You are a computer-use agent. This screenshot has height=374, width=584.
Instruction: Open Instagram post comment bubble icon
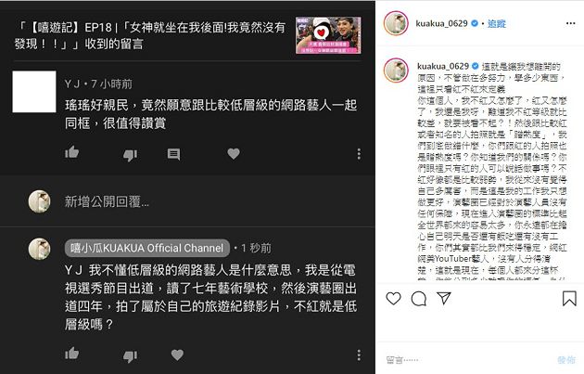tap(419, 298)
